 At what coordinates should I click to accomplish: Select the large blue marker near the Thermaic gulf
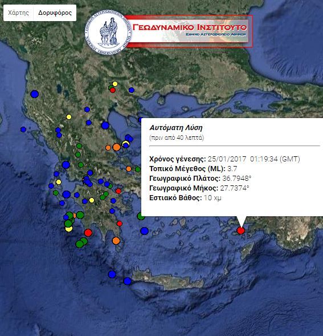click(x=105, y=126)
